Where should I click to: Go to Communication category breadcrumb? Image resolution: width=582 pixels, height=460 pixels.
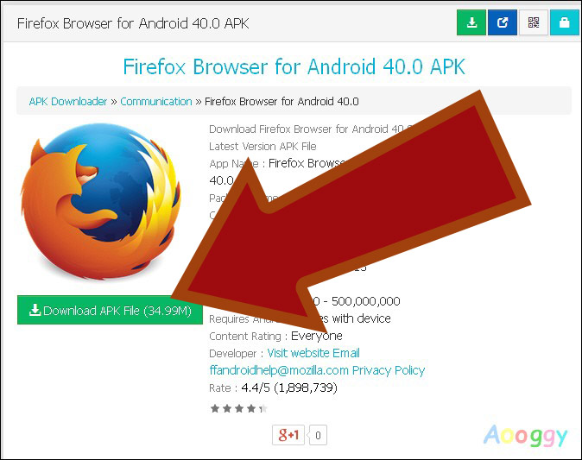click(156, 101)
